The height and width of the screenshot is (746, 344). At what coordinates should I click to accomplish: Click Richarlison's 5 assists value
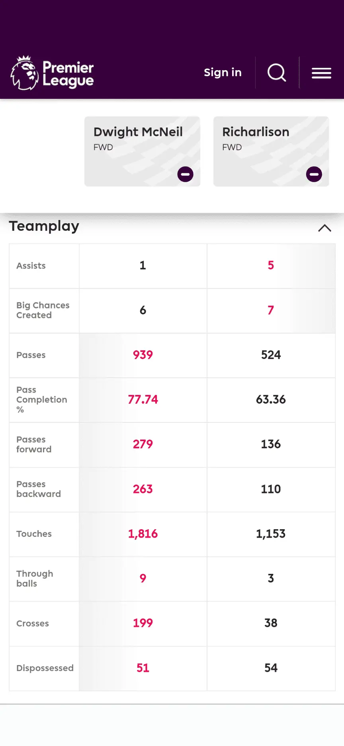click(x=271, y=265)
